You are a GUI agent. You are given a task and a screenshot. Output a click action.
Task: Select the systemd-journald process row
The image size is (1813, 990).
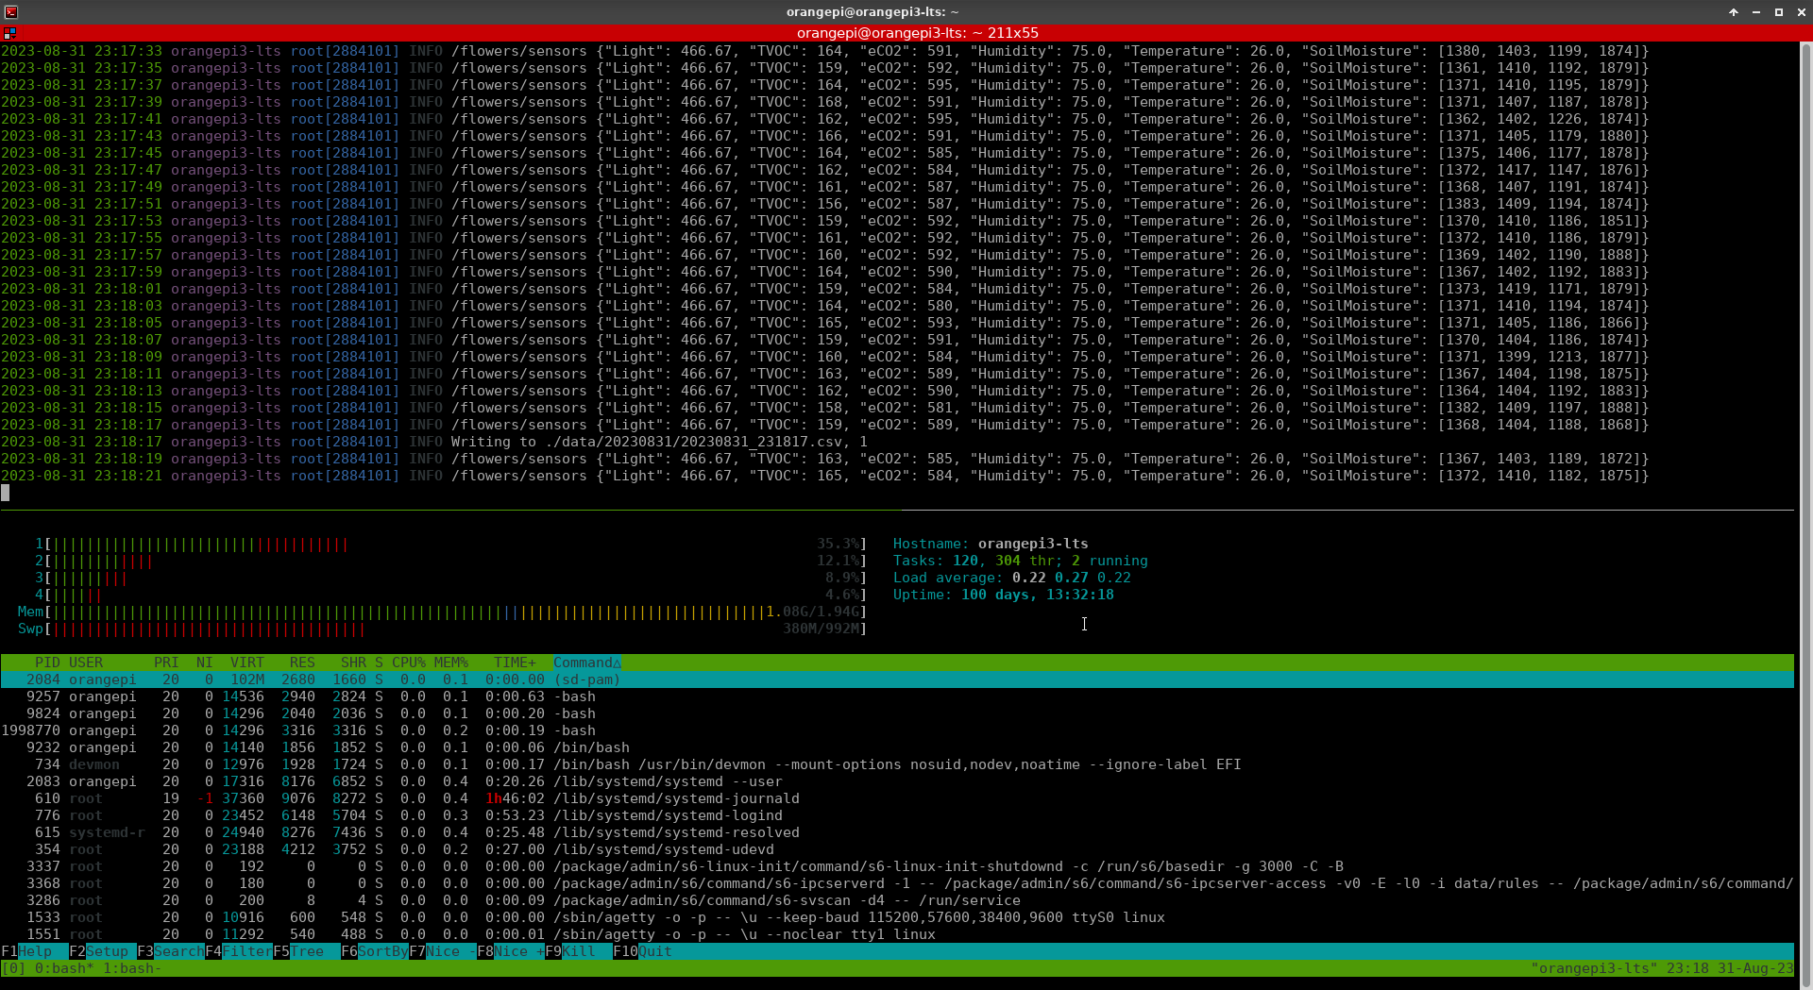coord(897,798)
